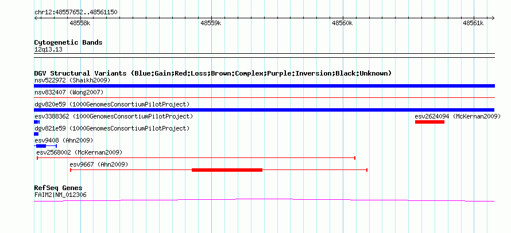Select the thin red nsv832407 loss line
Screen dimensions: 511x233
[264, 97]
